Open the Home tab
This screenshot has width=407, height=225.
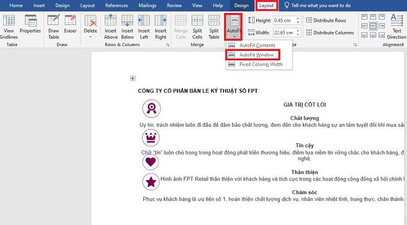click(x=16, y=5)
